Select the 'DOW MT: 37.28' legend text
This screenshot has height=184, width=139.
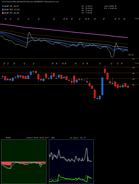[x=12, y=9]
